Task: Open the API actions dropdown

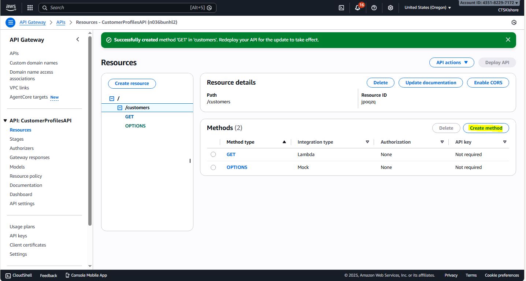Action: click(x=452, y=63)
